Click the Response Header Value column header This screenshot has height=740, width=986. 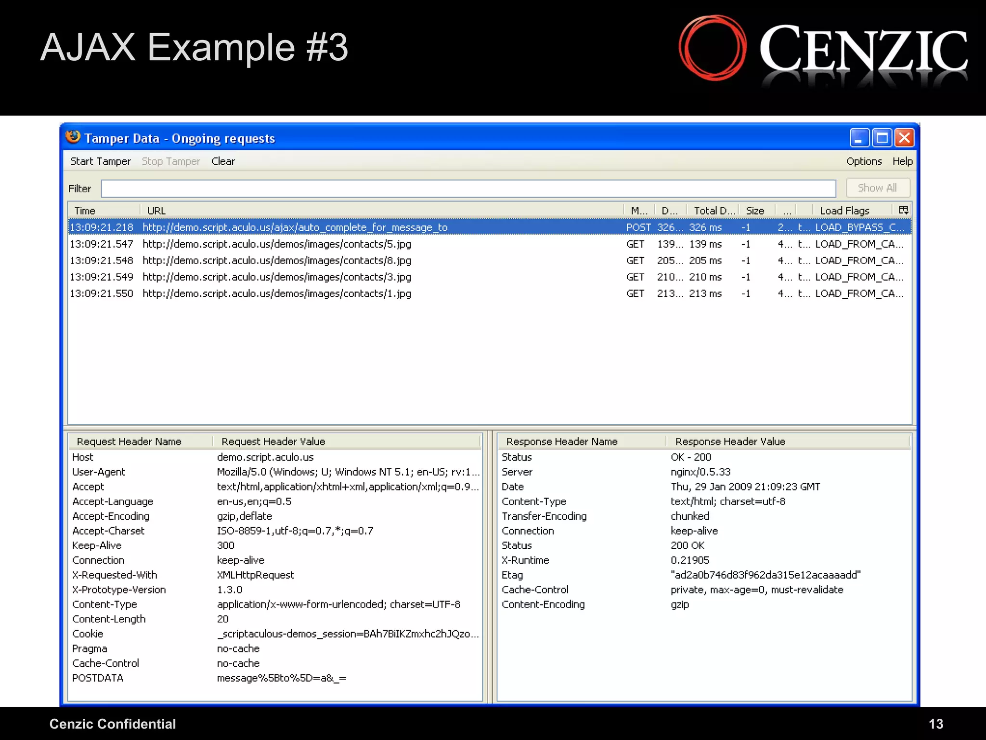[x=788, y=441]
